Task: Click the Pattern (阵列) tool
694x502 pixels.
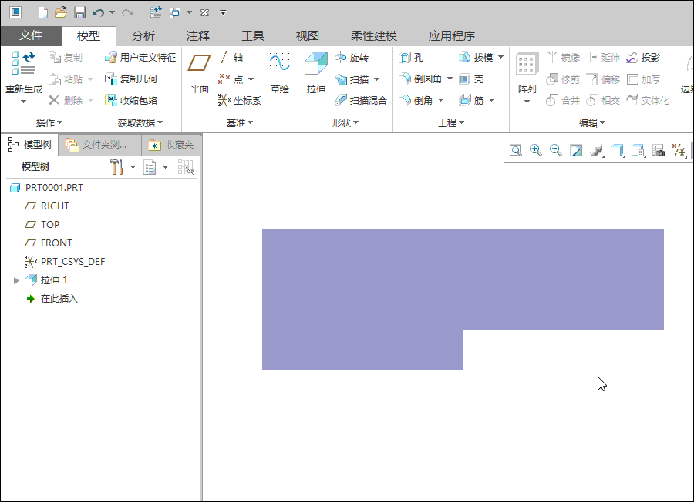Action: (x=527, y=72)
